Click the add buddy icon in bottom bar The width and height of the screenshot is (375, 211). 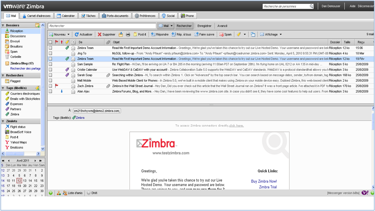pyautogui.click(x=59, y=193)
